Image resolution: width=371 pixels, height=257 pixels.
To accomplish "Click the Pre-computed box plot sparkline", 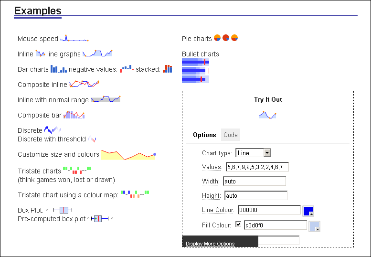I will point(100,219).
